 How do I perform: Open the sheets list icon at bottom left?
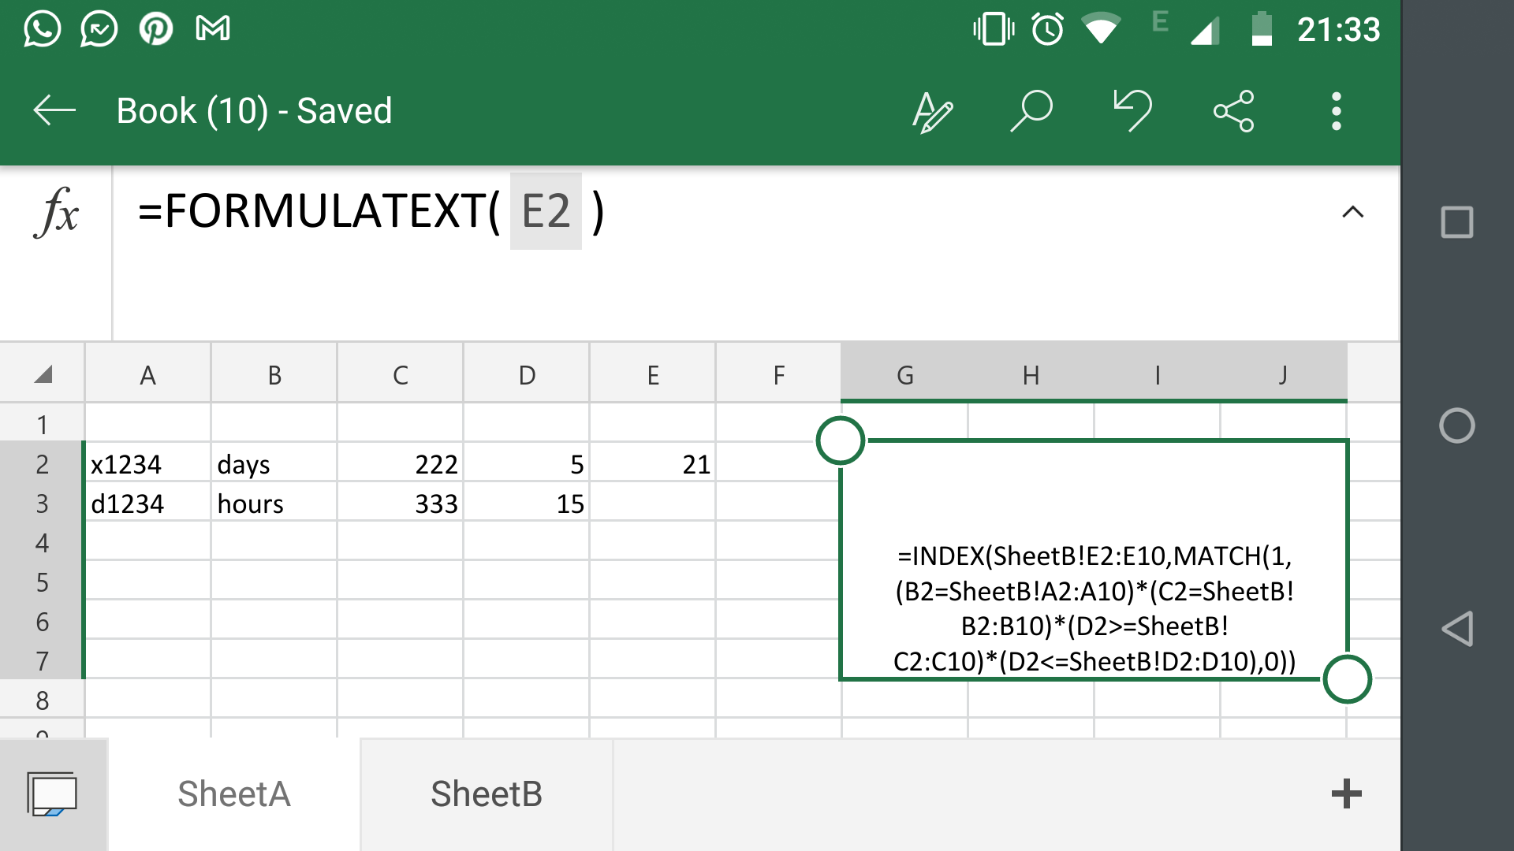(x=52, y=793)
